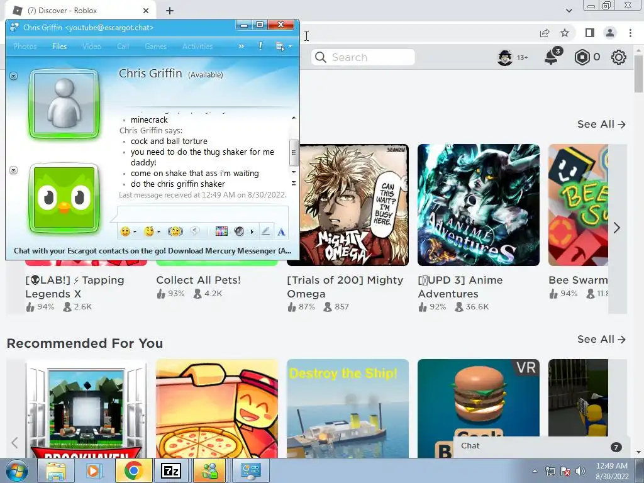Open Roblox settings gear
Image resolution: width=644 pixels, height=483 pixels.
pos(619,57)
